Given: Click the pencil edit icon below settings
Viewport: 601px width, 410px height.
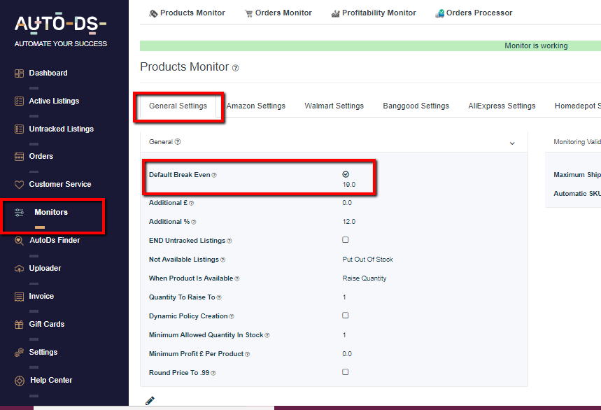Looking at the screenshot, I should pos(150,401).
